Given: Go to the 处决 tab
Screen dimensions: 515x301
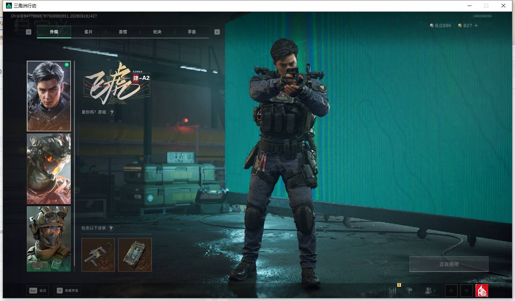Looking at the screenshot, I should click(157, 32).
